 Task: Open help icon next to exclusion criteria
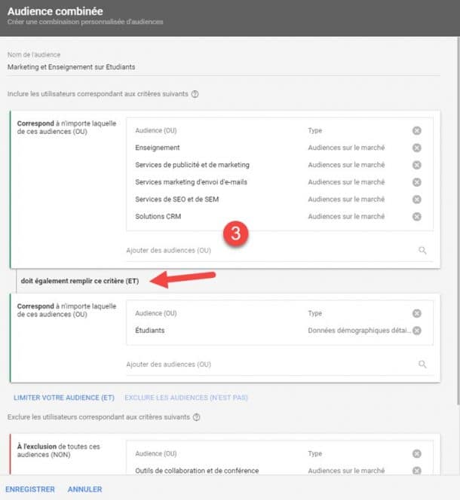pos(197,417)
